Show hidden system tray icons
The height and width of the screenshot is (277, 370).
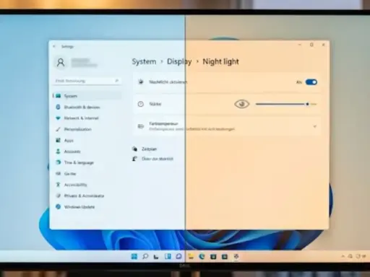tap(343, 257)
